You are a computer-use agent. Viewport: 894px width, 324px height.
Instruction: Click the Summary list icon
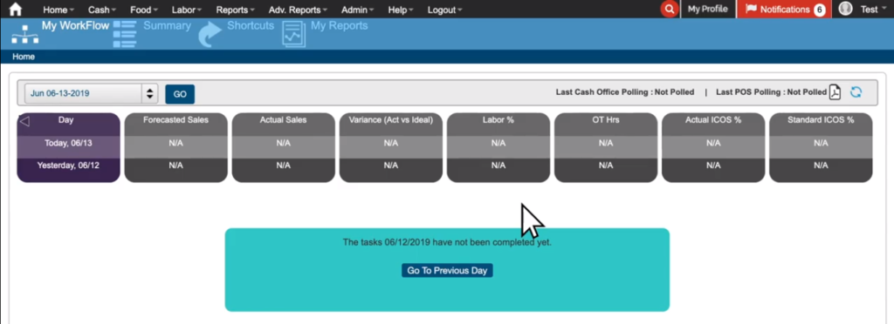tap(125, 34)
